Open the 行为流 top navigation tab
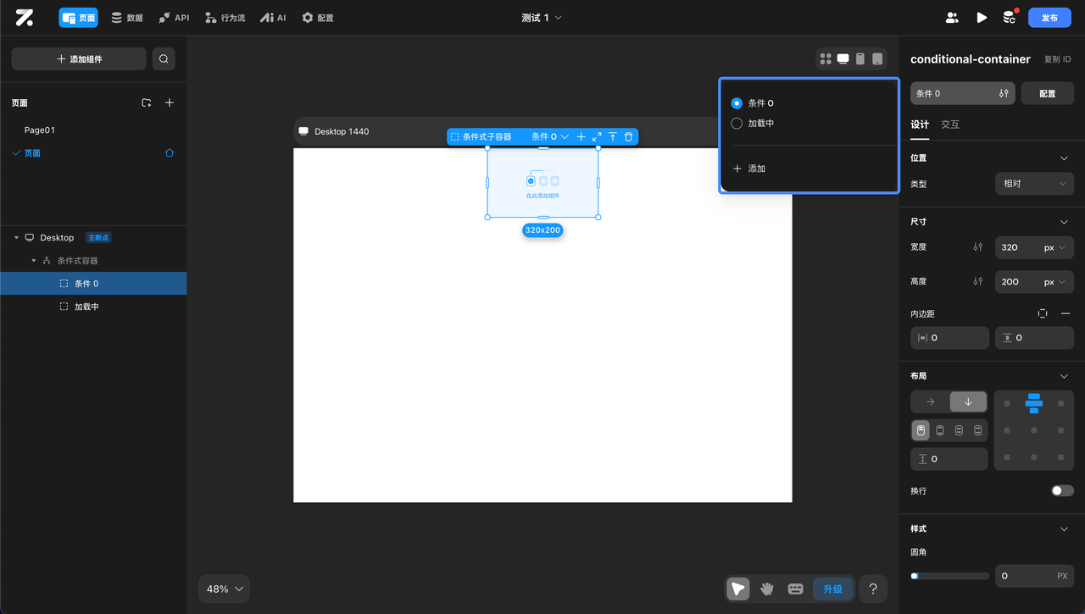 [225, 18]
